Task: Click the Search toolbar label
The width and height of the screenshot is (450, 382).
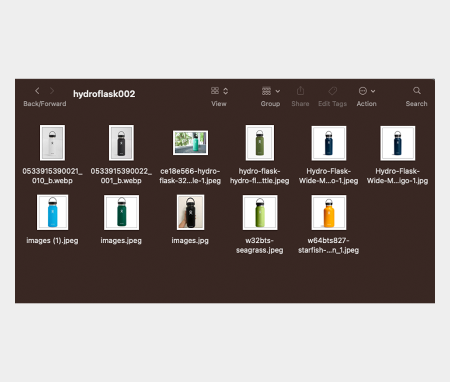Action: pyautogui.click(x=416, y=104)
